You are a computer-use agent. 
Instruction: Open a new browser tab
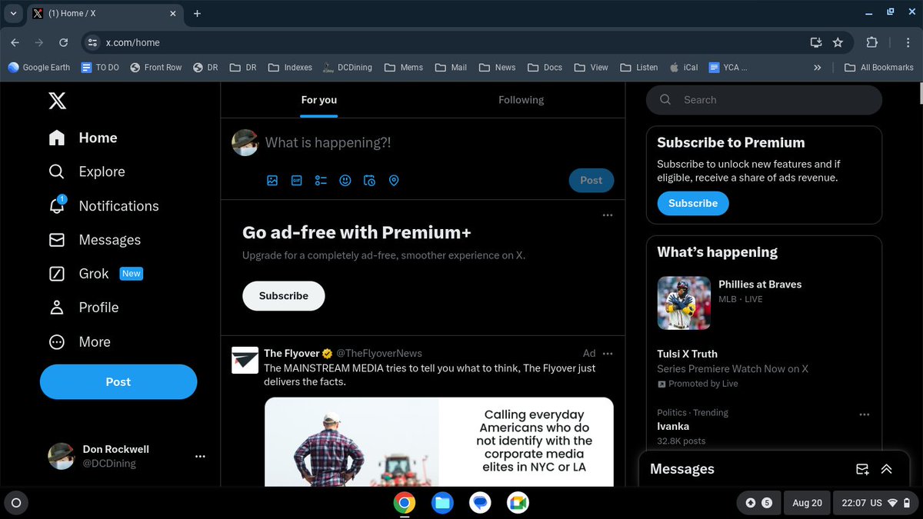[197, 13]
